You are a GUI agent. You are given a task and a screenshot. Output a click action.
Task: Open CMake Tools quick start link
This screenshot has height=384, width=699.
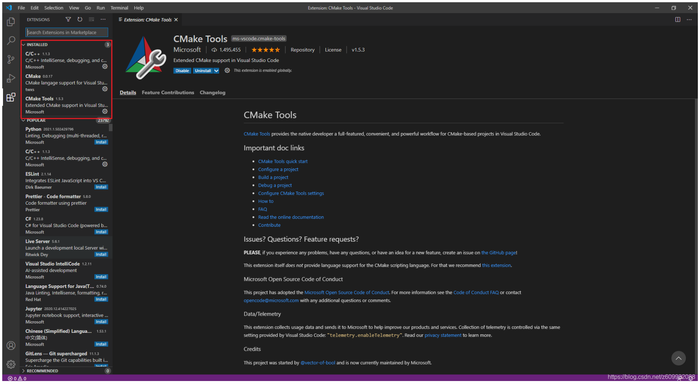[283, 161]
